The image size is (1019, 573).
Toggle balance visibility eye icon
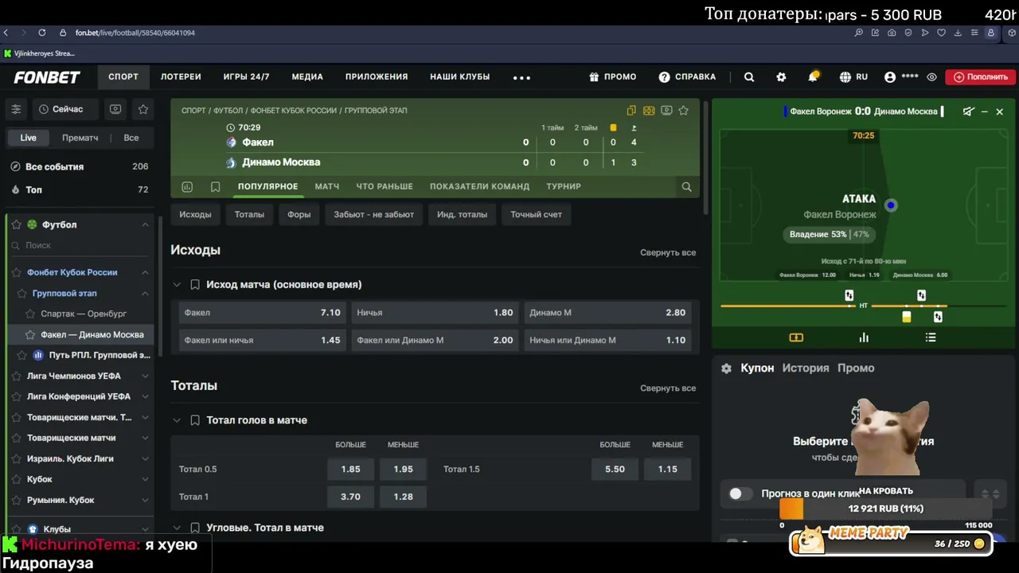[931, 77]
